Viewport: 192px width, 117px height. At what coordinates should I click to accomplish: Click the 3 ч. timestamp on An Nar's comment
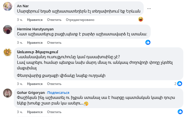pos(19,20)
